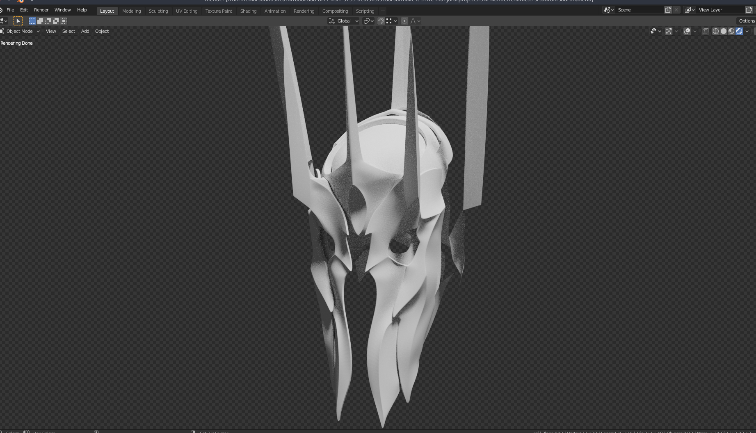Set selection mode to Invert difference
This screenshot has width=756, height=433.
point(56,21)
